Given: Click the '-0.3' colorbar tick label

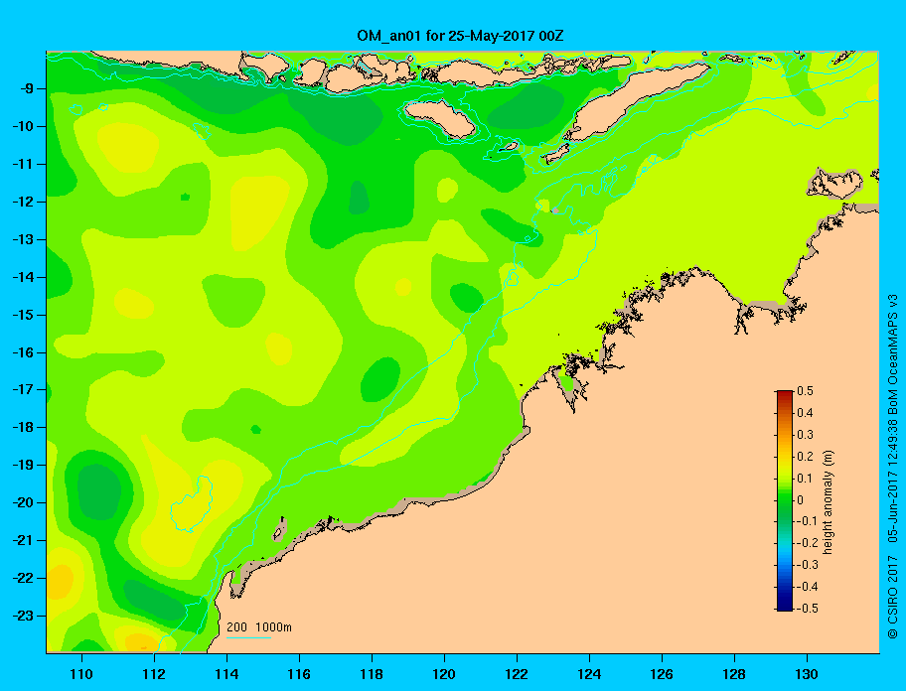Looking at the screenshot, I should [x=808, y=565].
